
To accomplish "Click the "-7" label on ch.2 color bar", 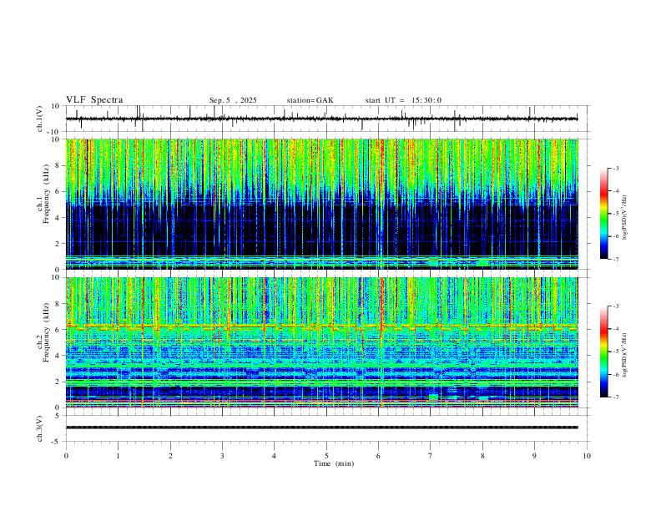I will coord(616,397).
